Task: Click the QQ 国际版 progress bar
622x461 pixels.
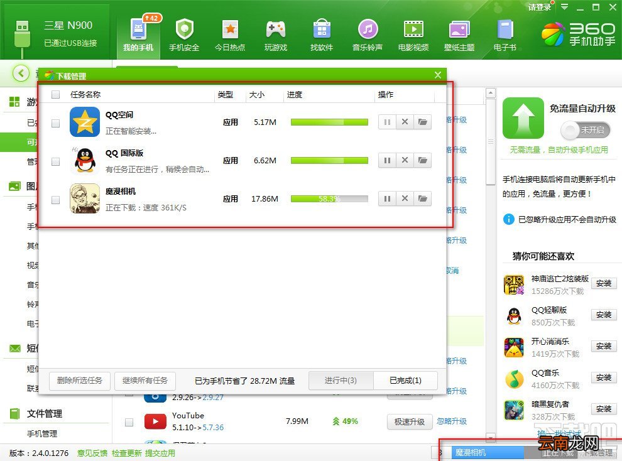Action: (329, 161)
